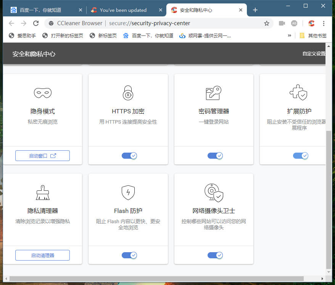
Task: Click the 隐身模式 mask icon
Action: click(43, 93)
